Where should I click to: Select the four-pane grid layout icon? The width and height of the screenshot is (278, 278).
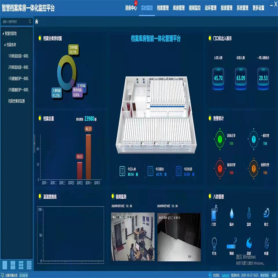pos(13,265)
